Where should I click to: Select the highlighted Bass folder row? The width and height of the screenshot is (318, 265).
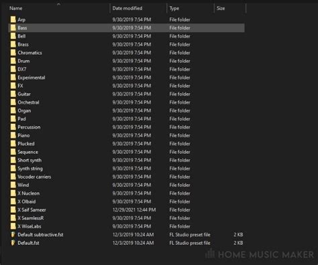[x=126, y=28]
